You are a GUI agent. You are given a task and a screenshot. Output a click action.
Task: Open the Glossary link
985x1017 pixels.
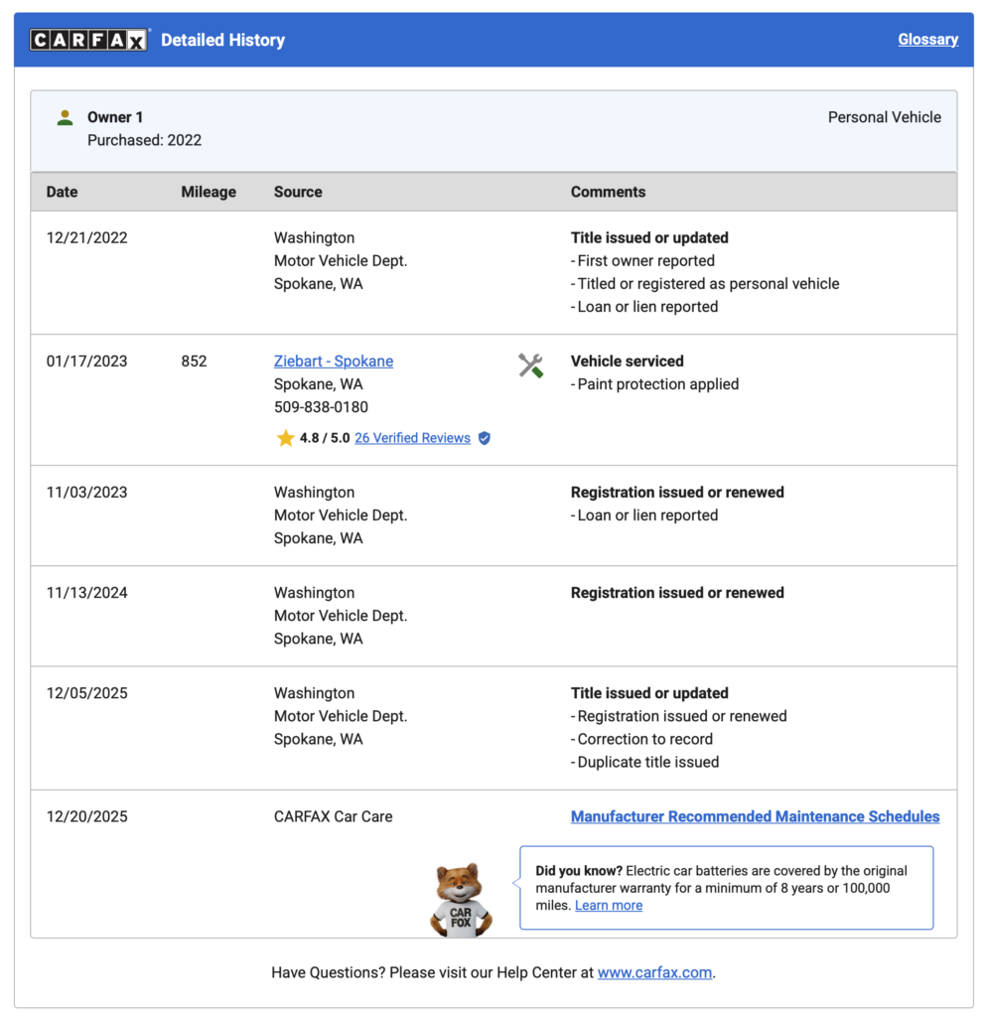tap(927, 40)
